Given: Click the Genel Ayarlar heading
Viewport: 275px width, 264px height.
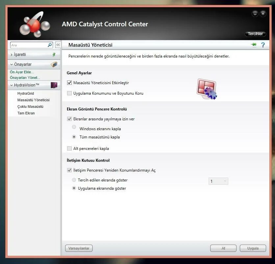Looking at the screenshot, I should coord(79,73).
